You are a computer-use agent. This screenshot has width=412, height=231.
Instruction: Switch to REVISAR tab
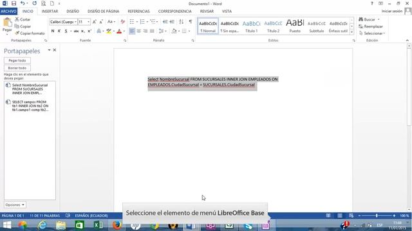(207, 12)
